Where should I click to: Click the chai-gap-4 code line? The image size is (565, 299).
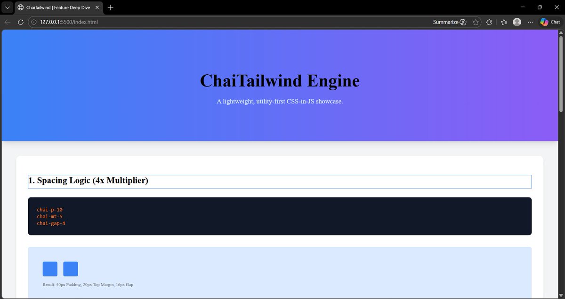click(51, 223)
